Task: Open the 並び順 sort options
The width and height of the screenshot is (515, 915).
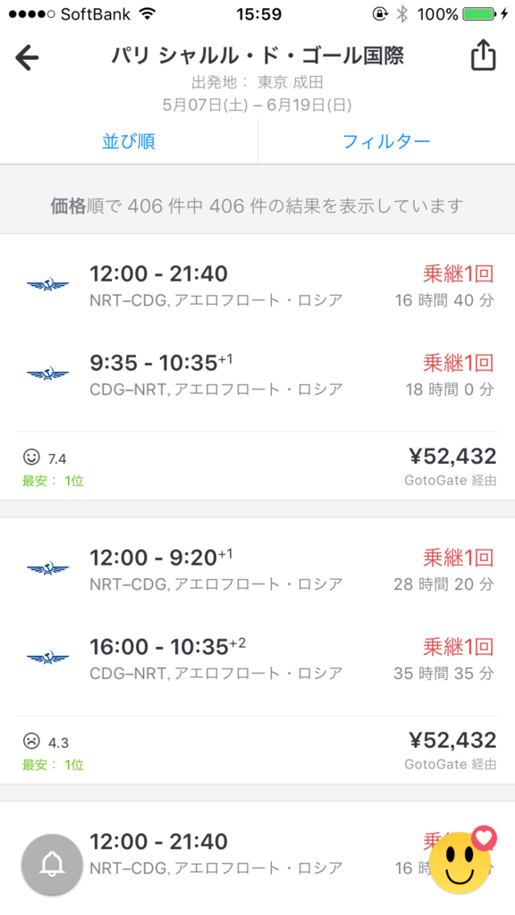Action: [129, 141]
